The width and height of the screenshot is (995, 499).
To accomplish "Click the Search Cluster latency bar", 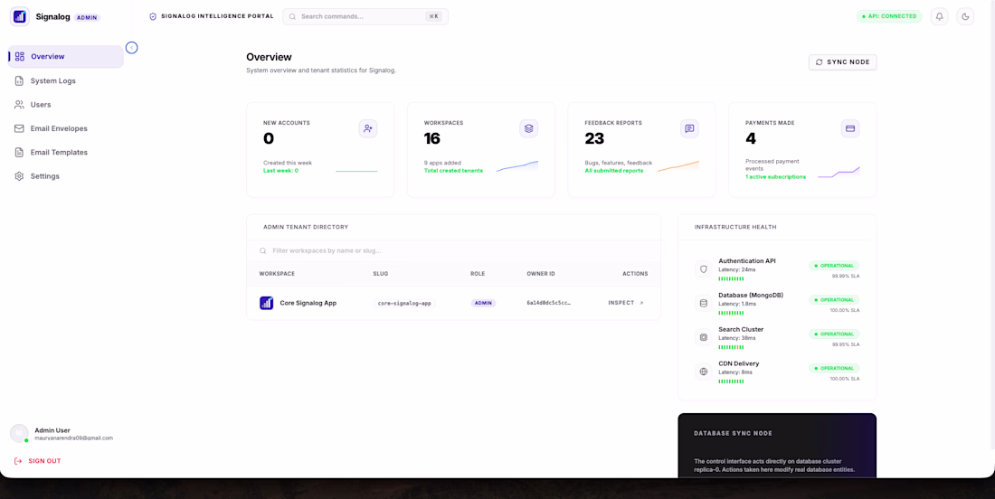I will [731, 347].
